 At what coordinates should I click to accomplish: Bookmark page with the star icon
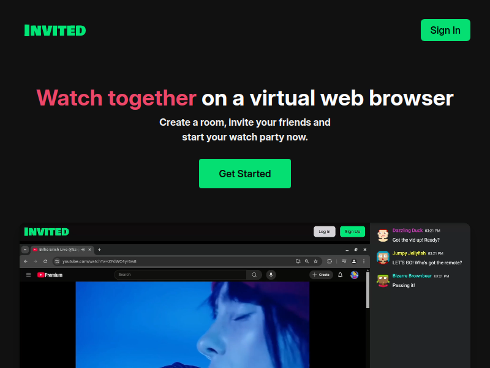coord(316,261)
